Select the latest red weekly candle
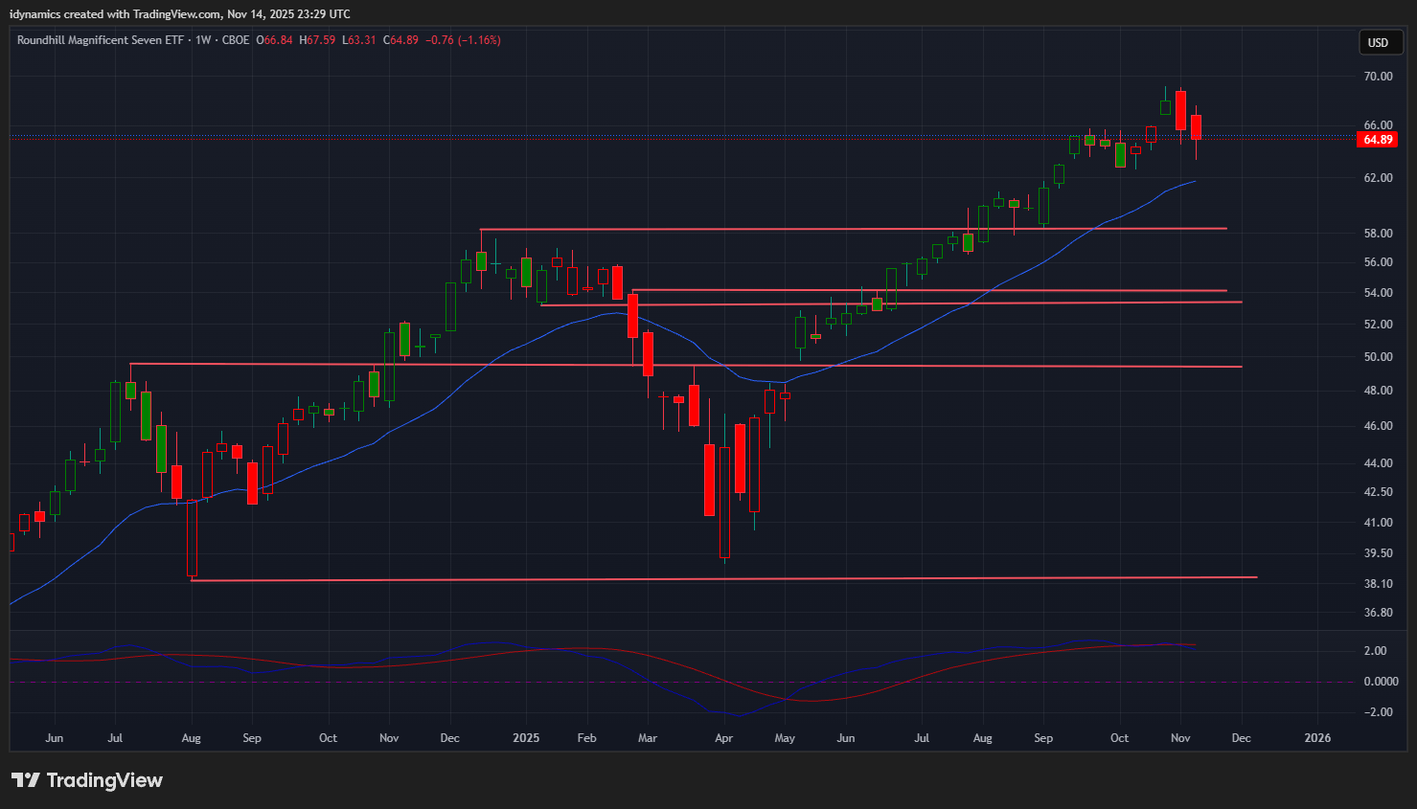Viewport: 1417px width, 809px height. 1196,127
